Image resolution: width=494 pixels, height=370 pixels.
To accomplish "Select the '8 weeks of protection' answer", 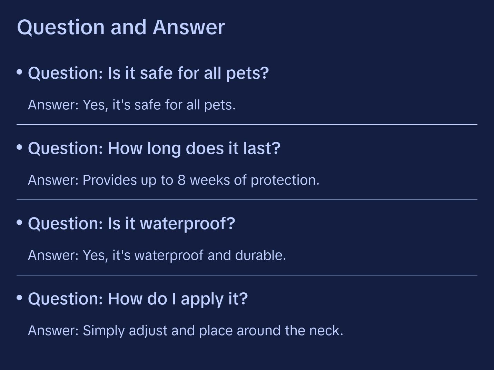I will point(174,180).
